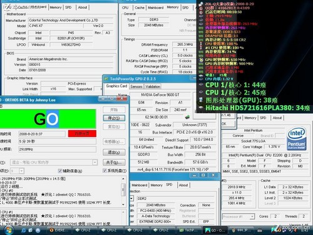Viewport: 313px width, 235px height.
Task: Expand the ORTHOS test type dropdown
Action: pyautogui.click(x=95, y=162)
